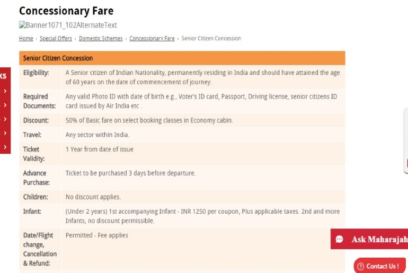Viewport: 408px width, 273px height.
Task: Select the Senior Citizen Concession breadcrumb text
Action: click(x=211, y=39)
